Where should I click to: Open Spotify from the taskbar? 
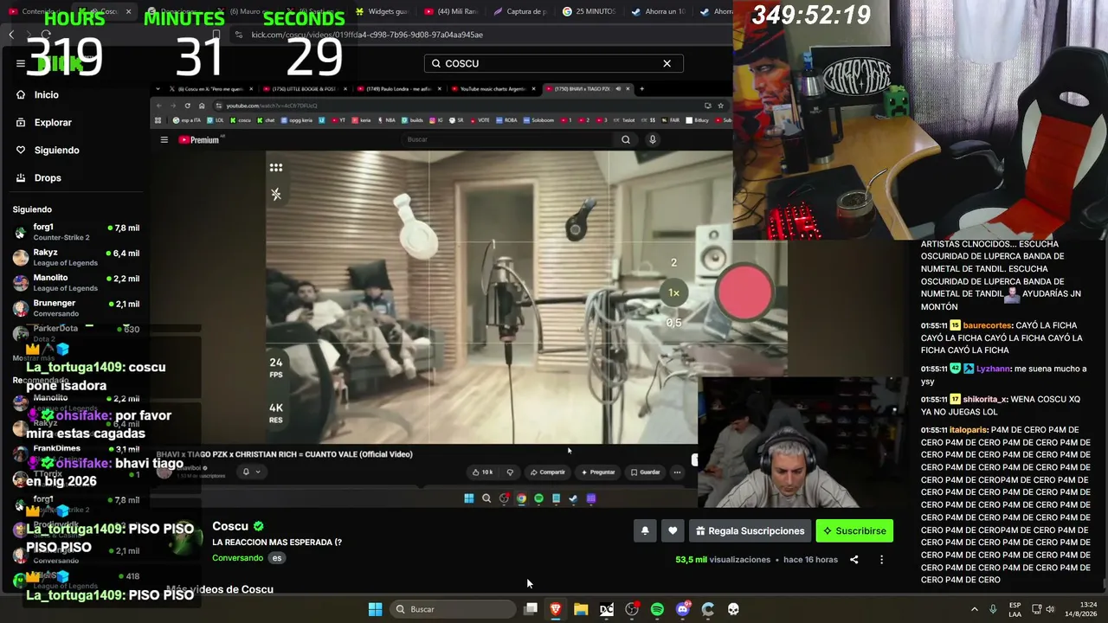(x=657, y=609)
